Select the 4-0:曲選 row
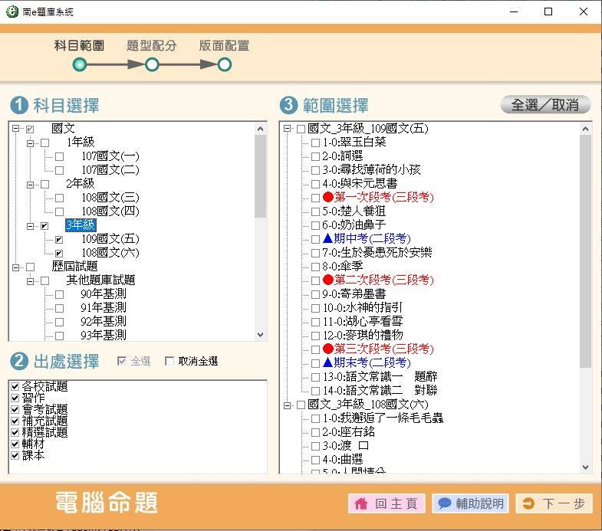Screen dimensions: 602x531 click(343, 460)
